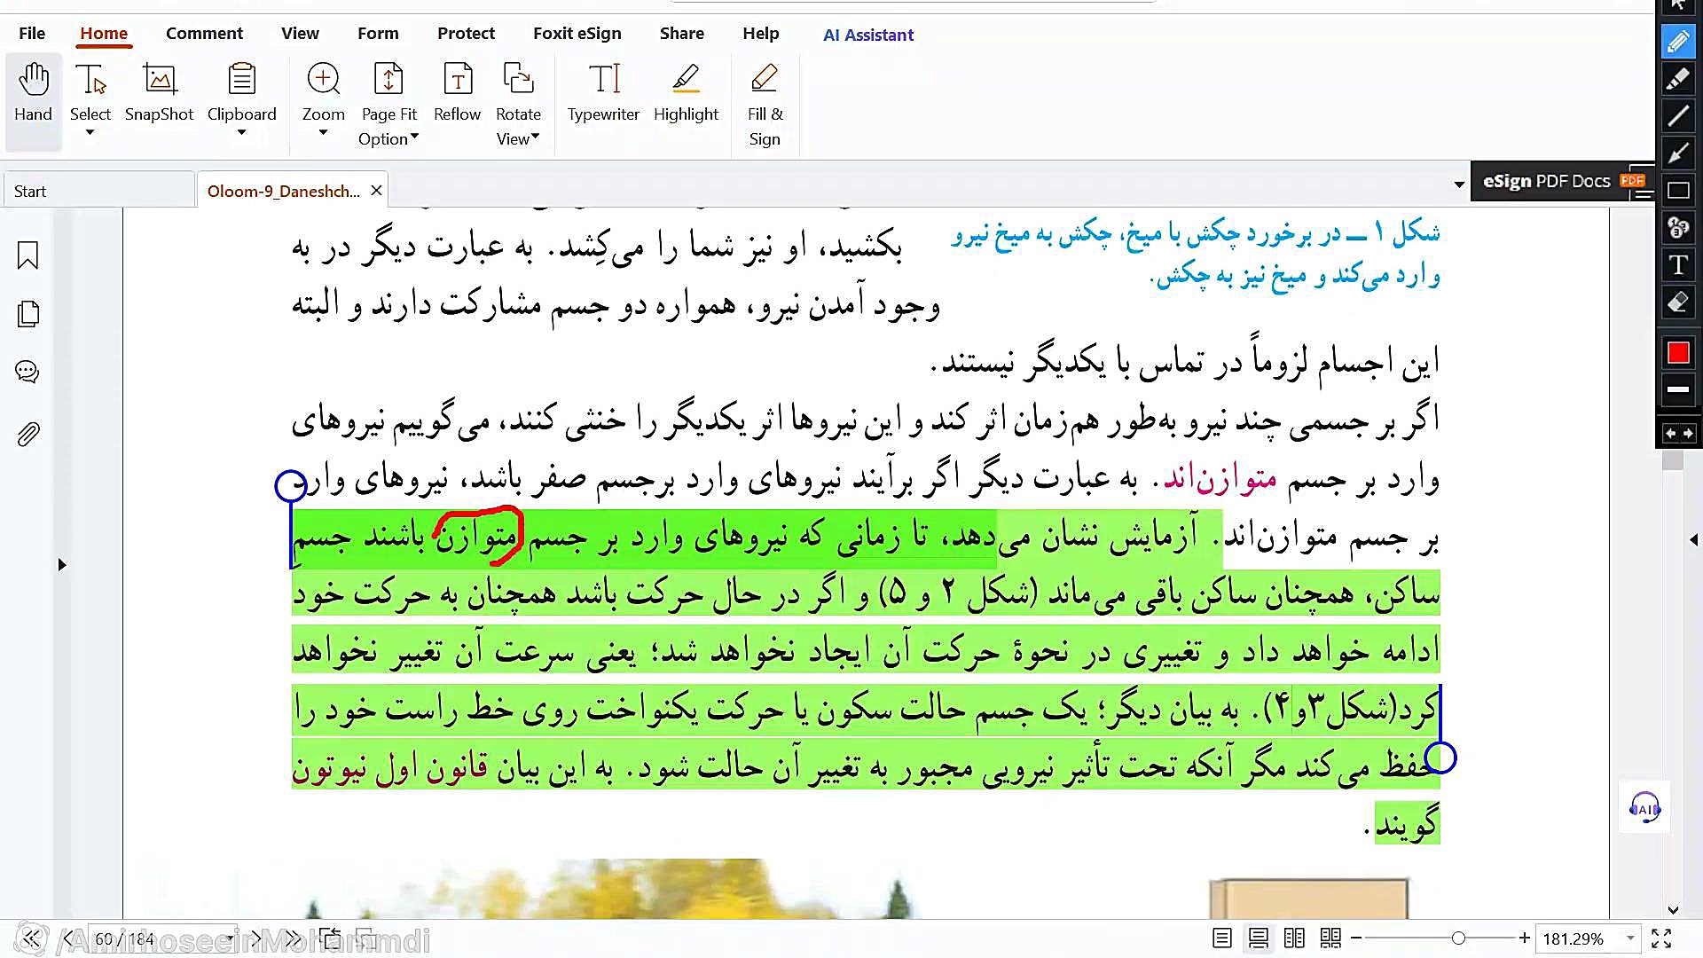Click the red color swatch

[x=1678, y=353]
